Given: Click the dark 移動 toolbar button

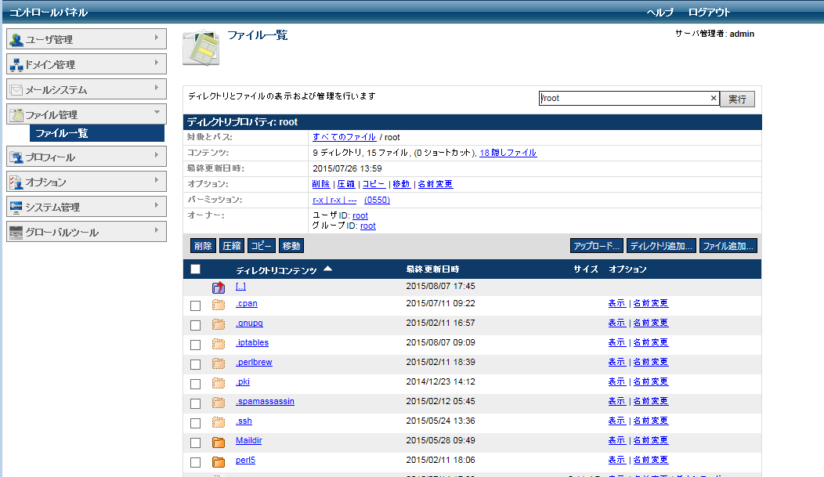Looking at the screenshot, I should coord(291,246).
